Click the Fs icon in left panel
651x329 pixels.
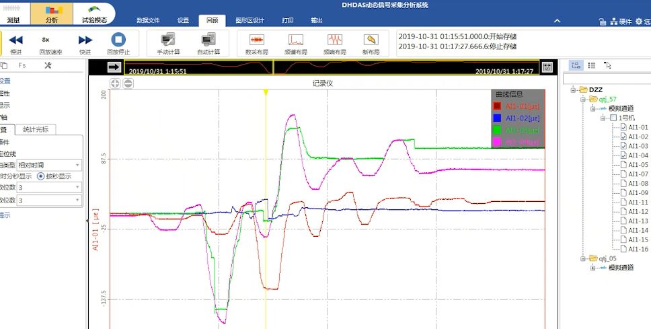click(22, 65)
